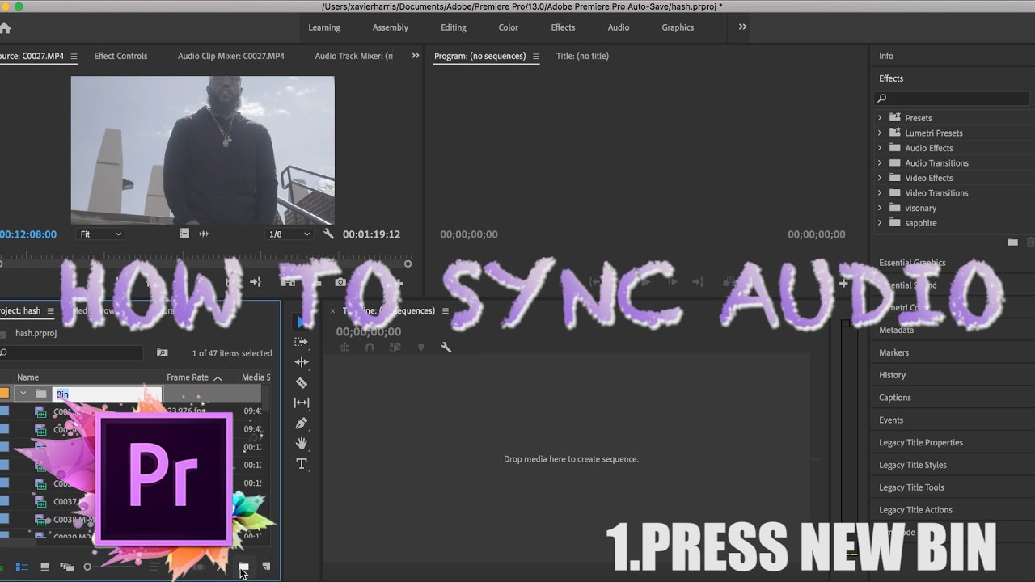
Task: Expand the Lumetri Presets folder
Action: tap(880, 133)
